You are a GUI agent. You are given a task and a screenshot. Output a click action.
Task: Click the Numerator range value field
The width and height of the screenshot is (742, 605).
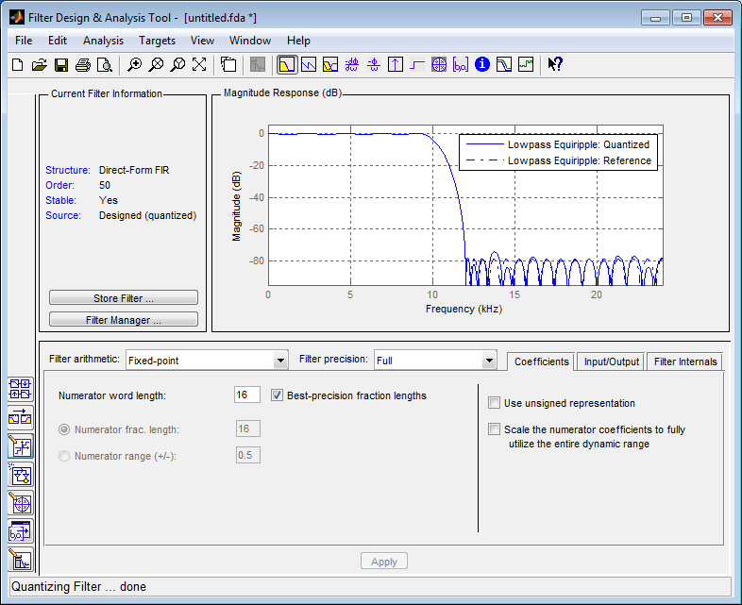tap(248, 456)
